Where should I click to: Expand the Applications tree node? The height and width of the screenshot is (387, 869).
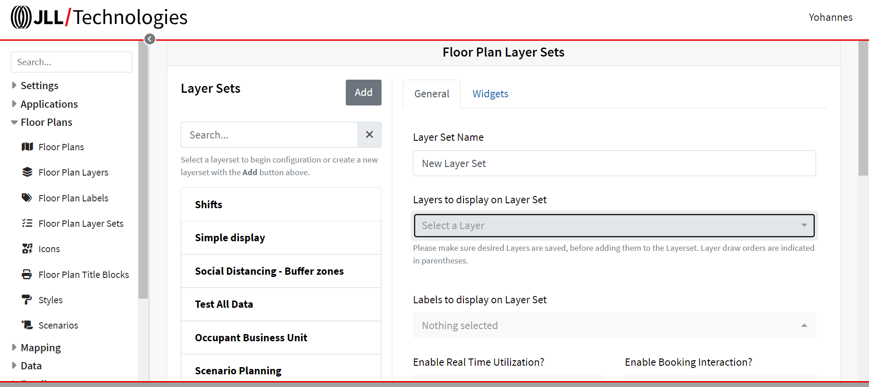14,104
